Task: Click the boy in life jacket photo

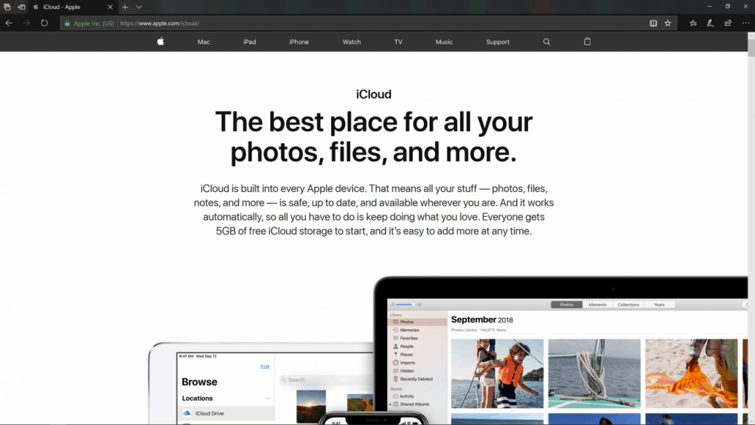Action: tap(498, 373)
